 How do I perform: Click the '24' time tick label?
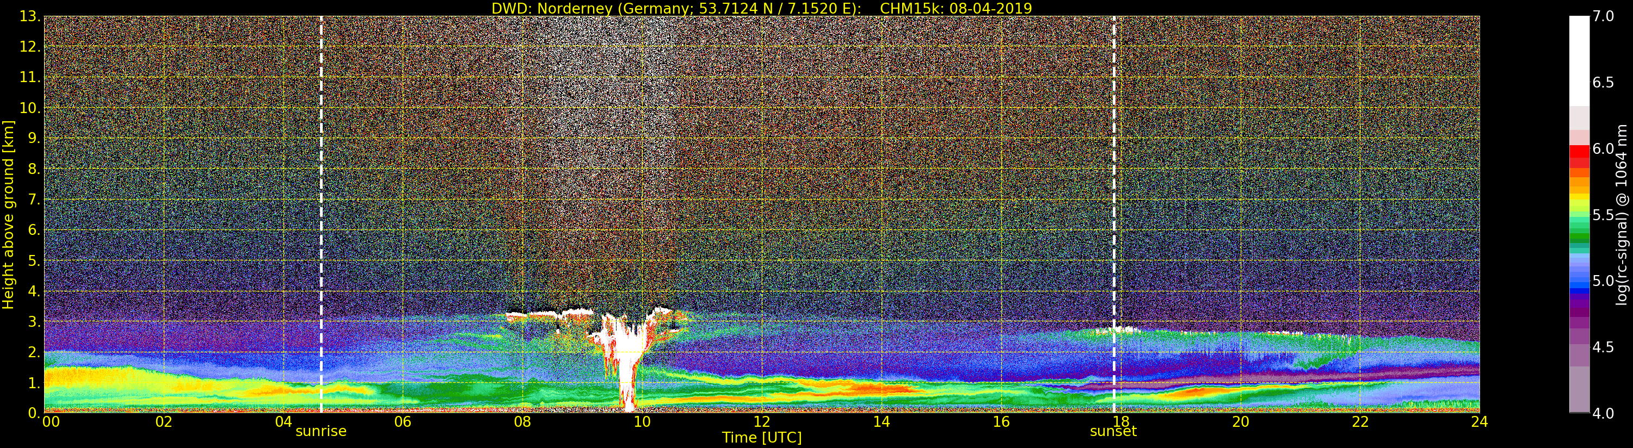[x=1480, y=422]
